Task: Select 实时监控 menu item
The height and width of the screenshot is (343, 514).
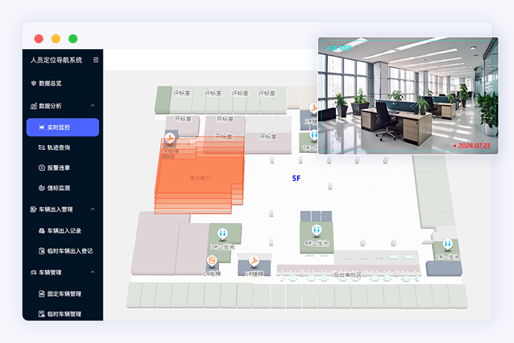Action: tap(63, 128)
